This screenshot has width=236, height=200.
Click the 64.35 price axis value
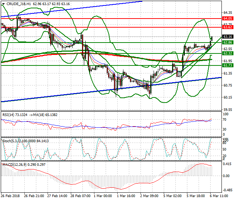pos(228,12)
